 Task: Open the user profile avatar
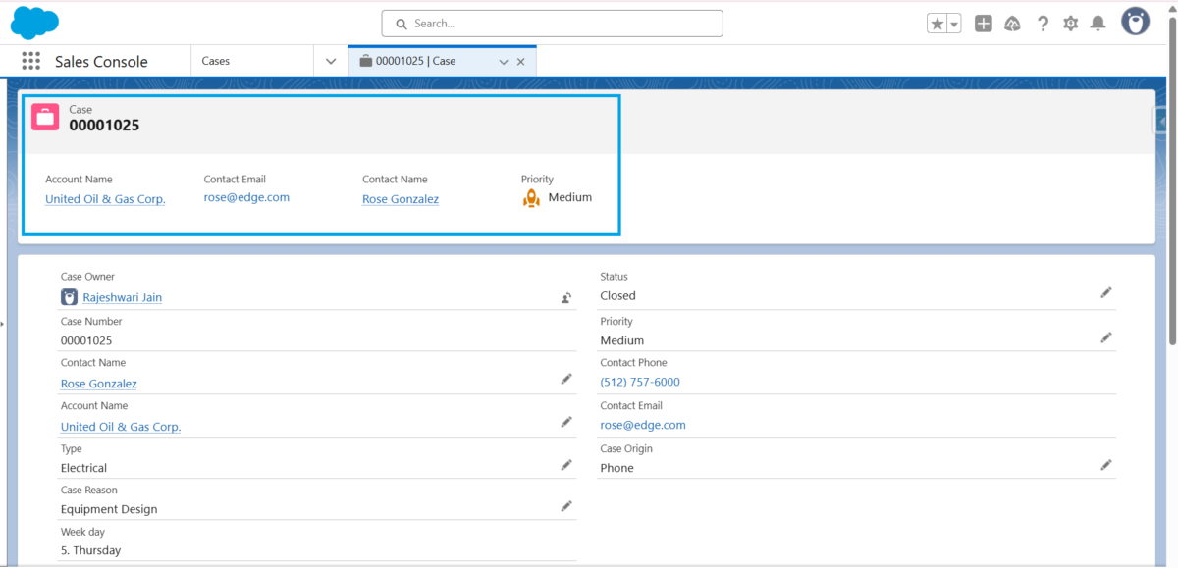1135,22
